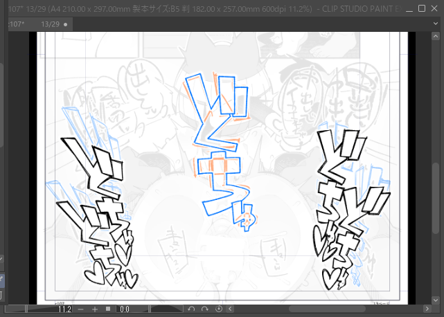Click the fit-to-screen square icon
Image resolution: width=444 pixels, height=317 pixels.
pyautogui.click(x=108, y=309)
